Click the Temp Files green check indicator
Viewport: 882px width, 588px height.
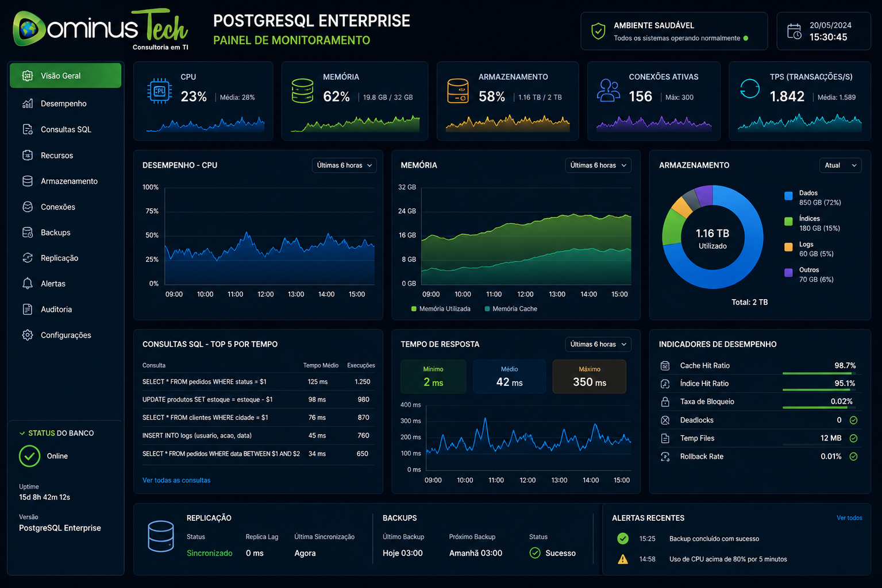853,438
